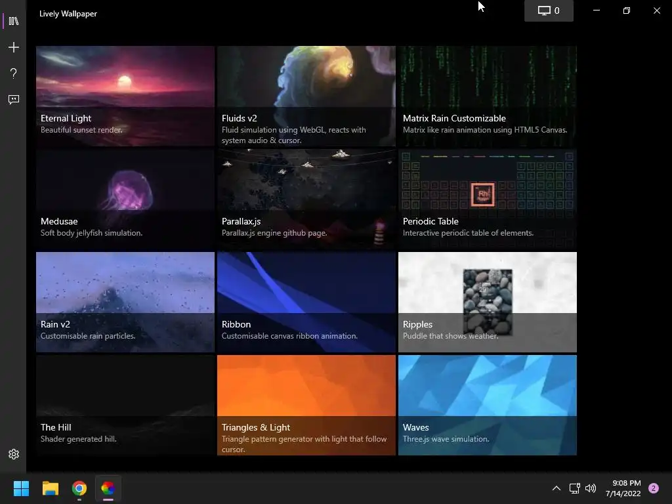Select the Triangles & Light wallpaper
672x504 pixels.
point(306,405)
